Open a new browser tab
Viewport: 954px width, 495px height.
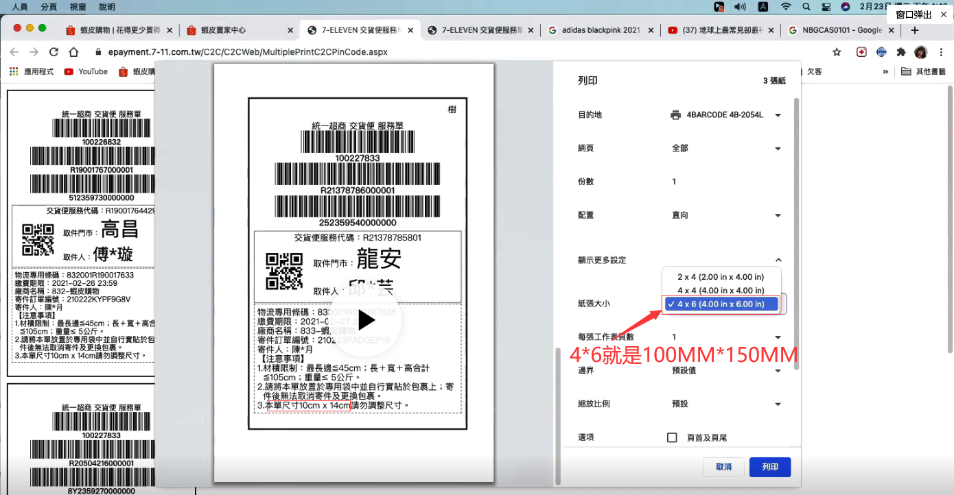(914, 30)
